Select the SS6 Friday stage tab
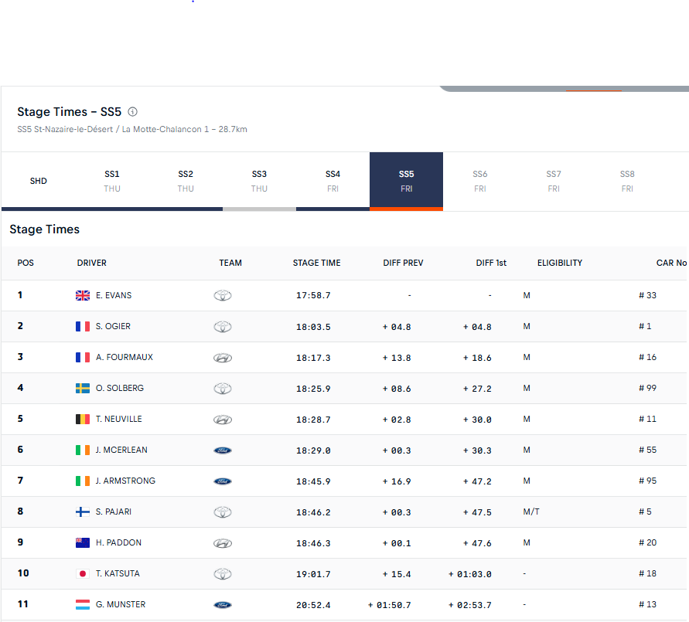Viewport: 689px width, 622px height. tap(480, 181)
